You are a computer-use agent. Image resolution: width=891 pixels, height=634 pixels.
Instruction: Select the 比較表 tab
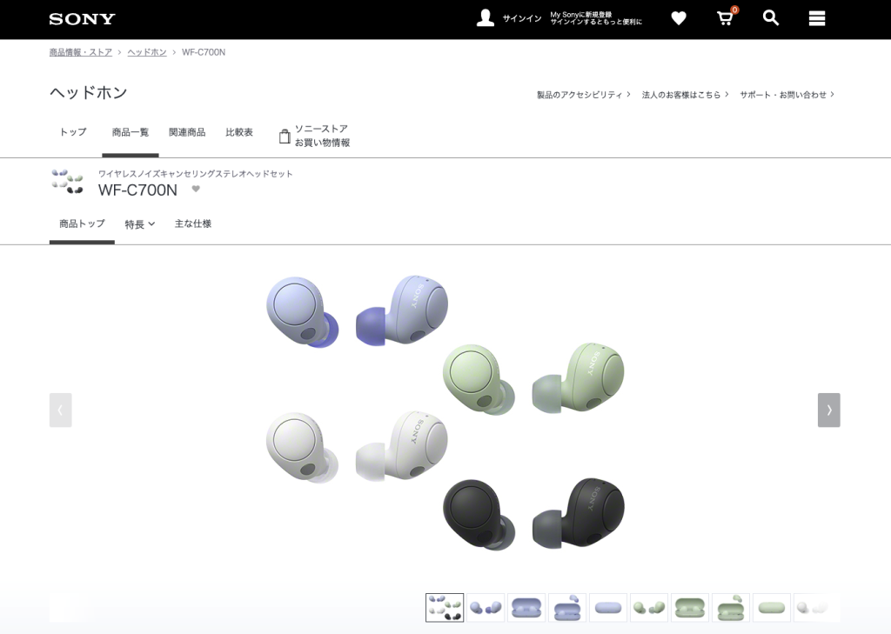click(x=239, y=132)
